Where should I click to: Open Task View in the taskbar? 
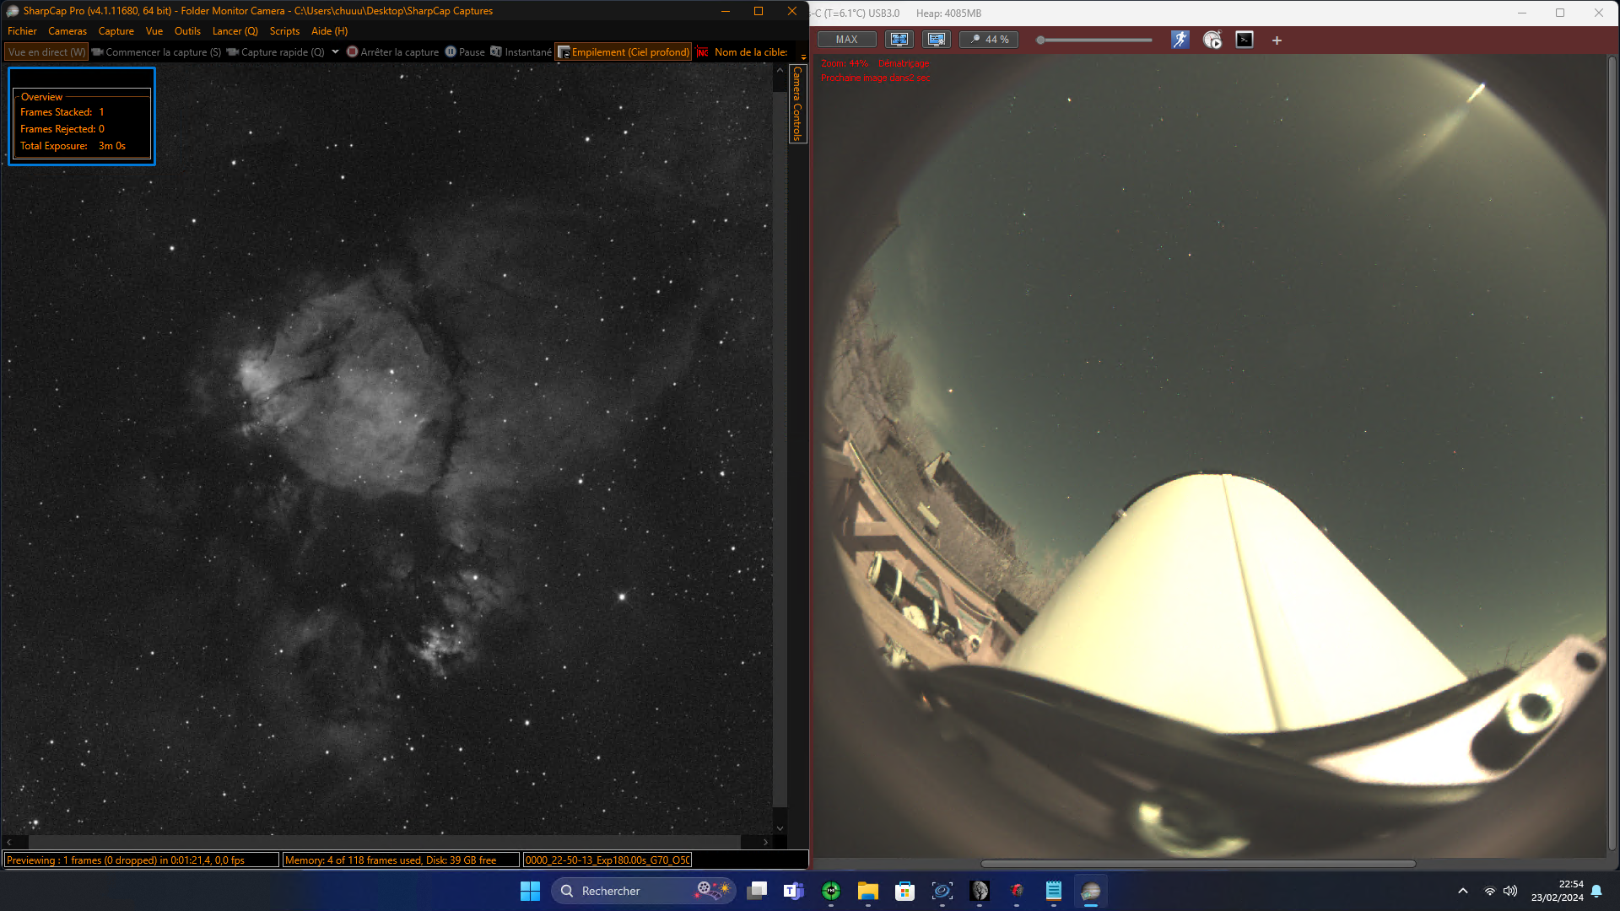pos(757,891)
